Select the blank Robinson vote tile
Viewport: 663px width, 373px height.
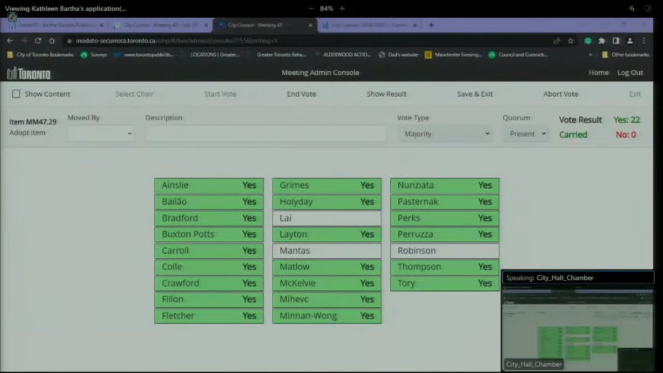pyautogui.click(x=445, y=251)
